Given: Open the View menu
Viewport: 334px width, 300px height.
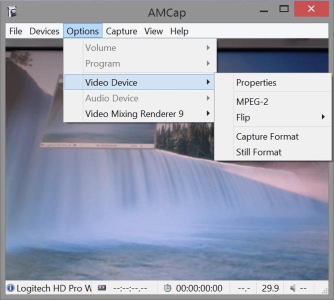Looking at the screenshot, I should click(x=153, y=31).
